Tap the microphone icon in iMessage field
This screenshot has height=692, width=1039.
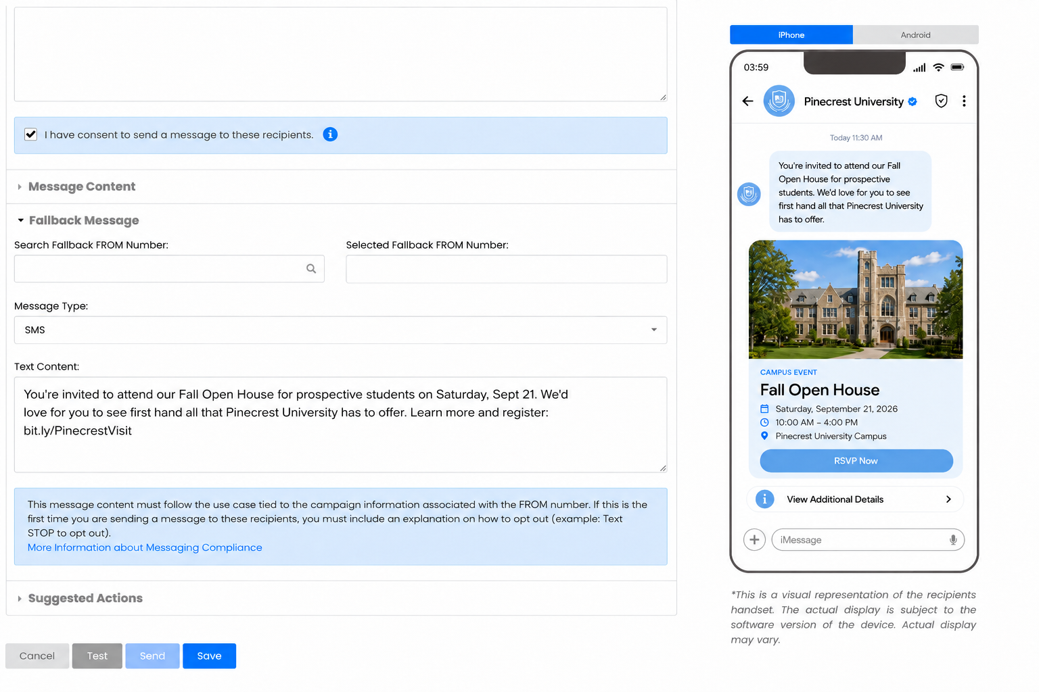(x=953, y=540)
